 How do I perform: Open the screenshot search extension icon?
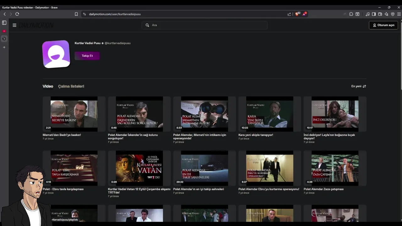[357, 14]
